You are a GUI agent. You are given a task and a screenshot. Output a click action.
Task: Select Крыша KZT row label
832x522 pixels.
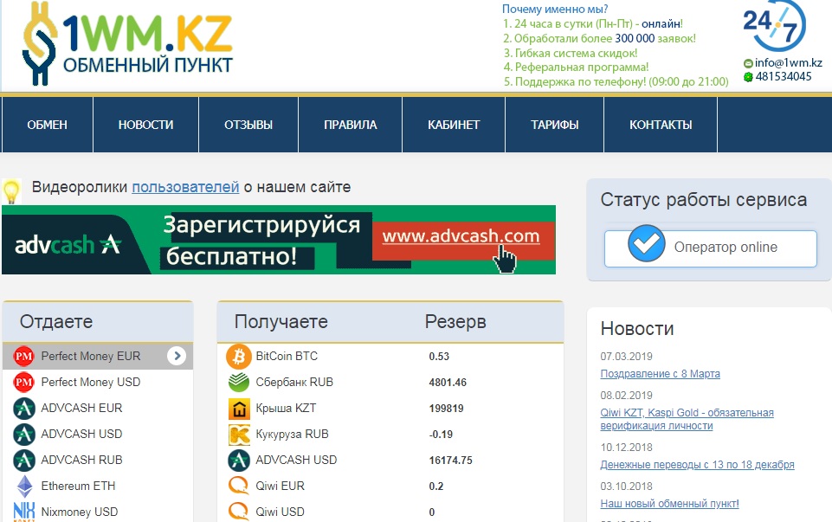pyautogui.click(x=286, y=408)
